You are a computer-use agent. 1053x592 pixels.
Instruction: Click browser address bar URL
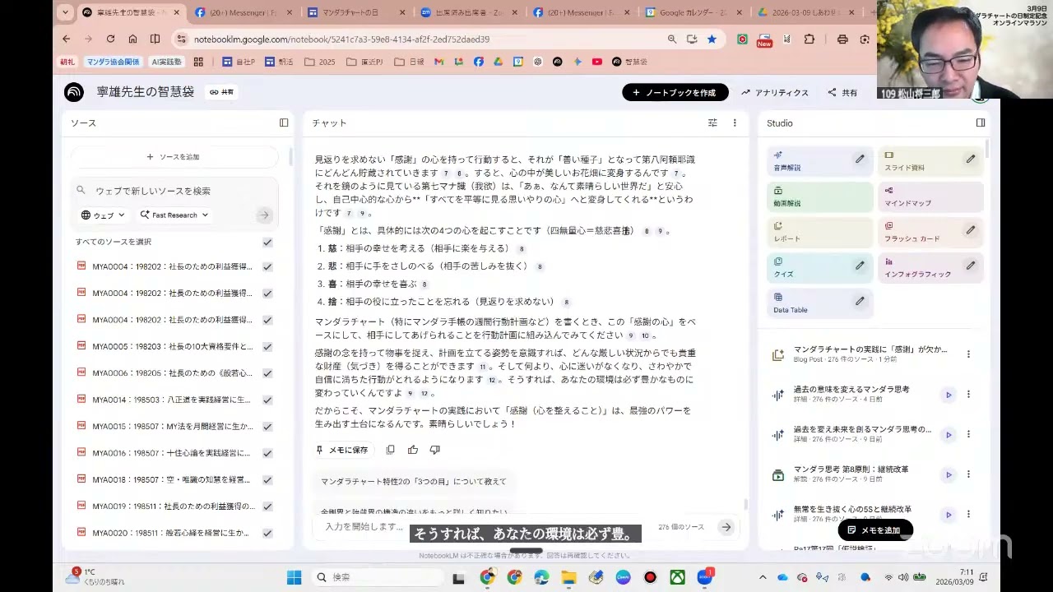point(341,39)
